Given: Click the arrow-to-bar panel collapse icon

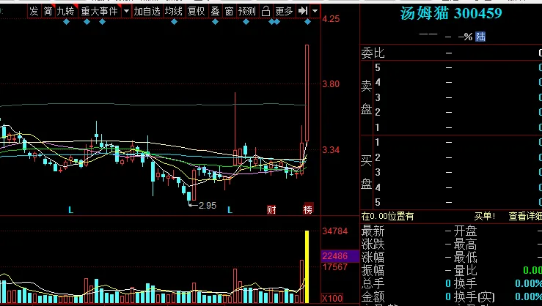Looking at the screenshot, I should pos(303,11).
